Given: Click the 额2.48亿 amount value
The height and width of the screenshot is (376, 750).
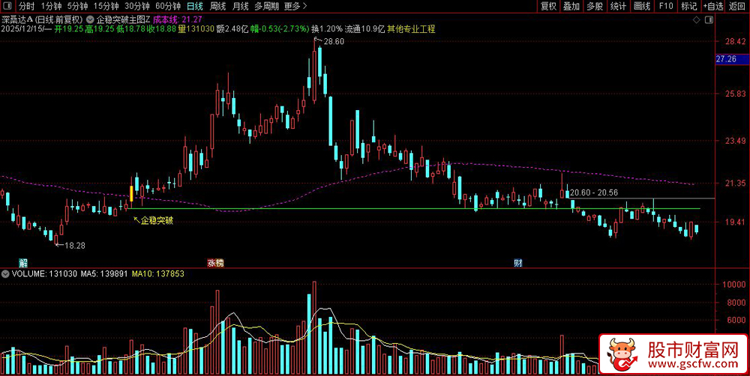Looking at the screenshot, I should pyautogui.click(x=232, y=29).
